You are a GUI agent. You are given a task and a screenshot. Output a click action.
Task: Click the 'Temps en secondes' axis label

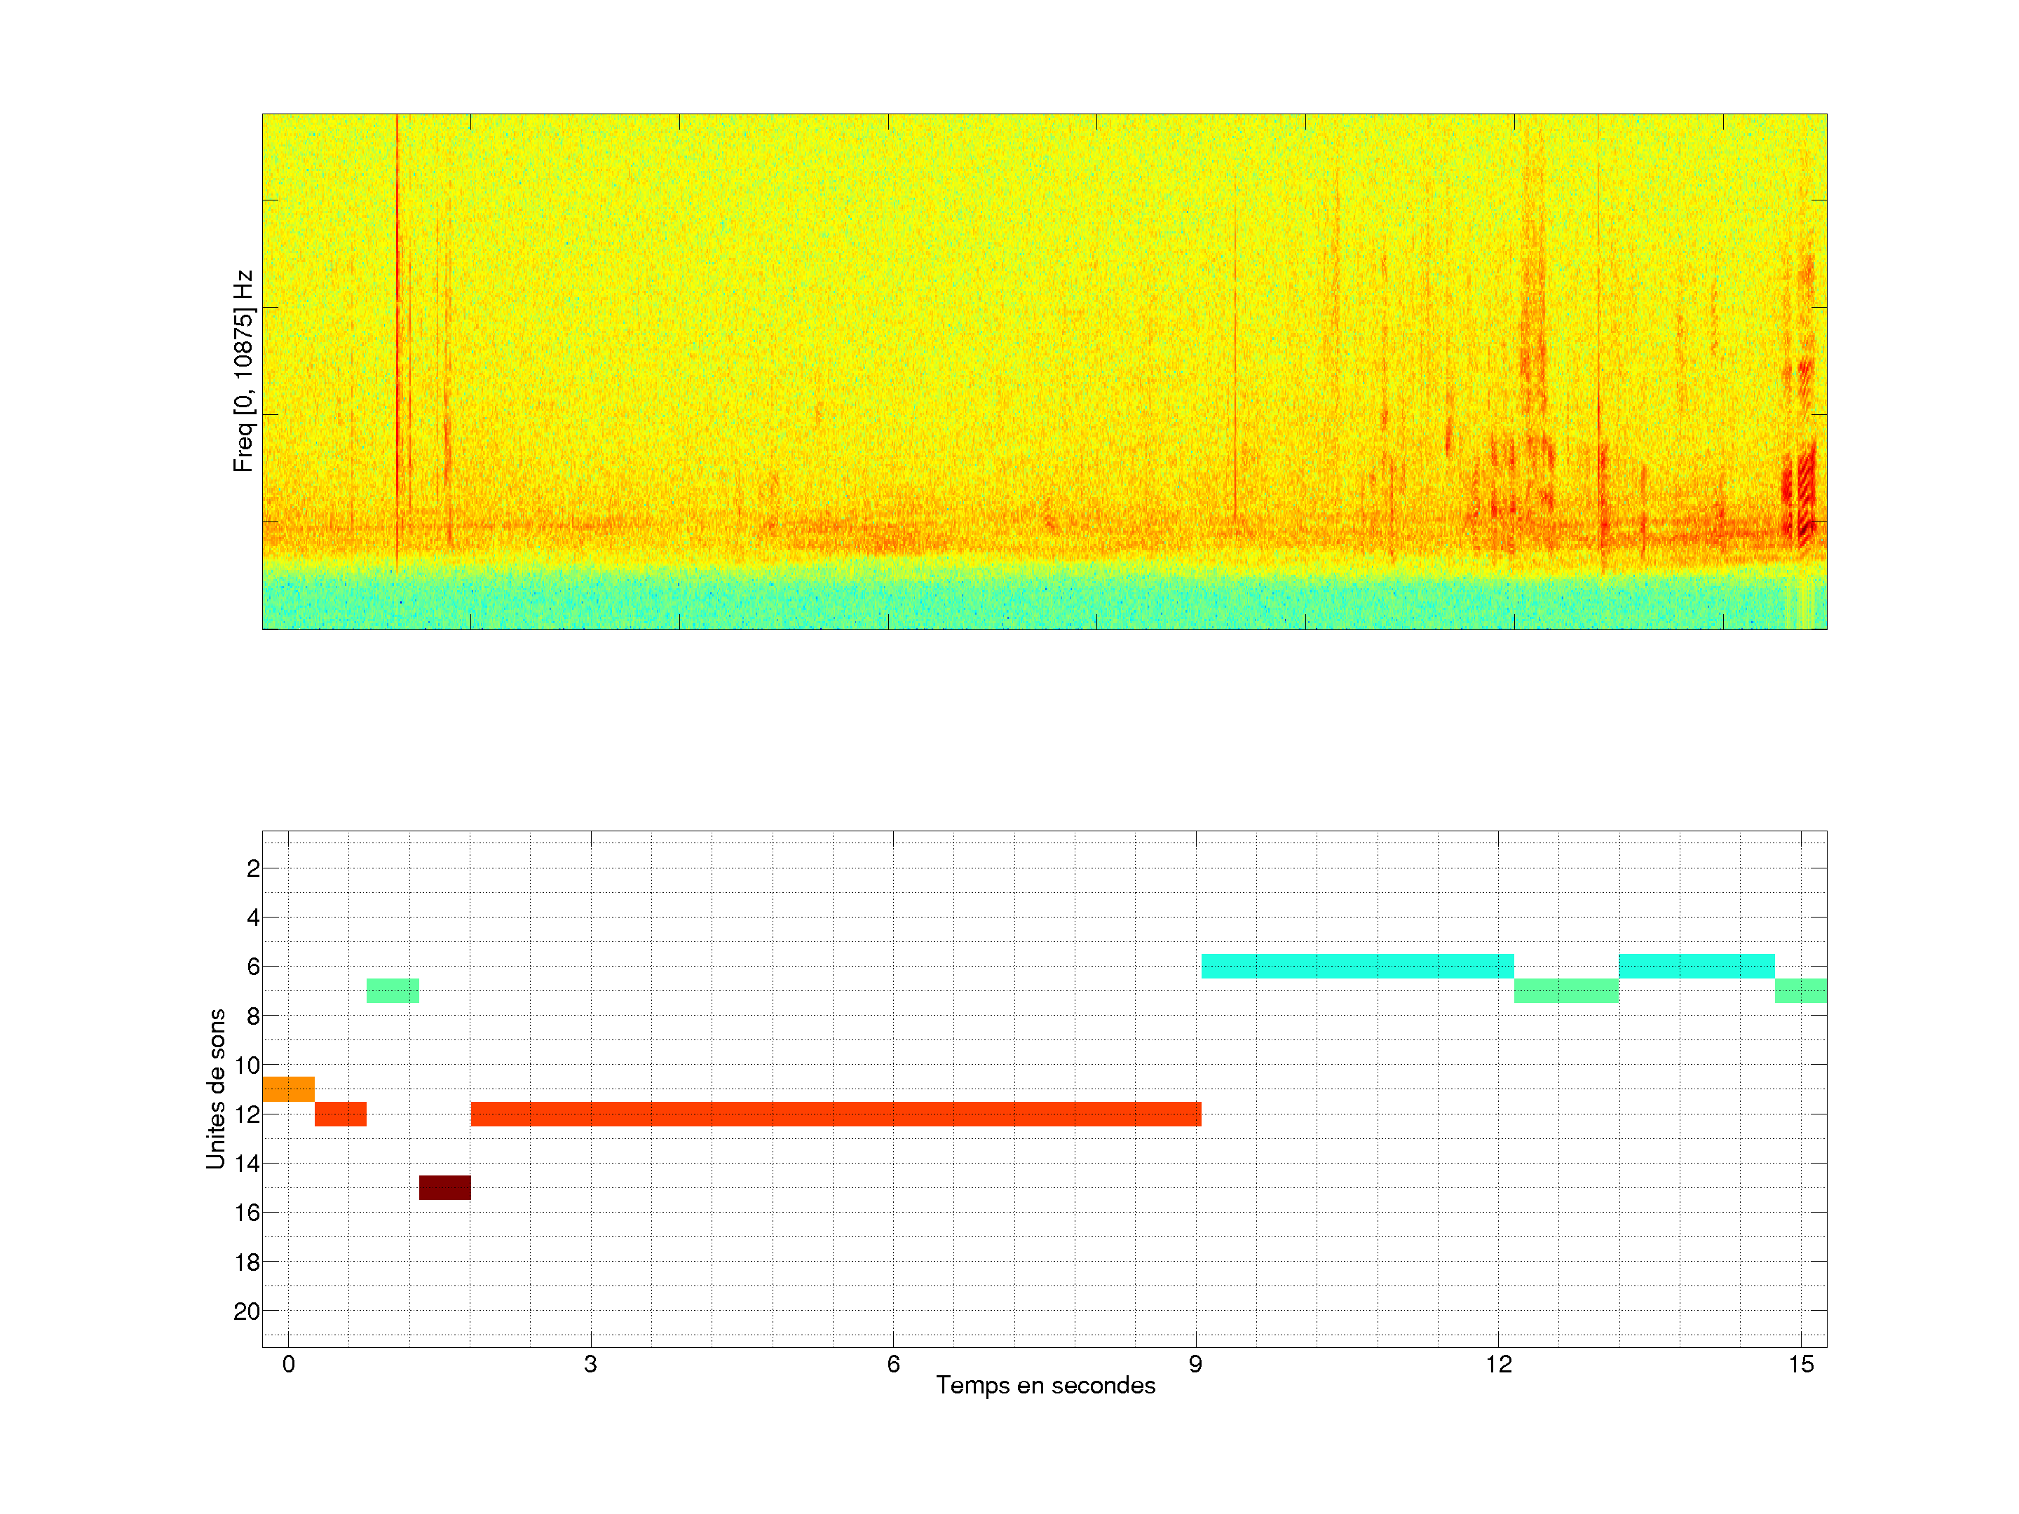(x=1045, y=1385)
